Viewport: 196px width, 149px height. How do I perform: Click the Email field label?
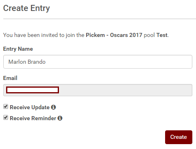10,78
